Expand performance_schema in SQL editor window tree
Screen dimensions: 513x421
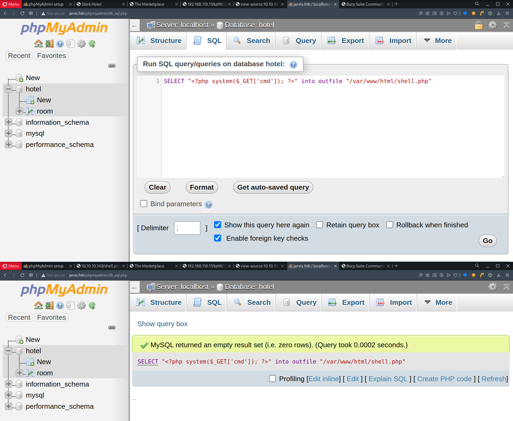click(9, 144)
